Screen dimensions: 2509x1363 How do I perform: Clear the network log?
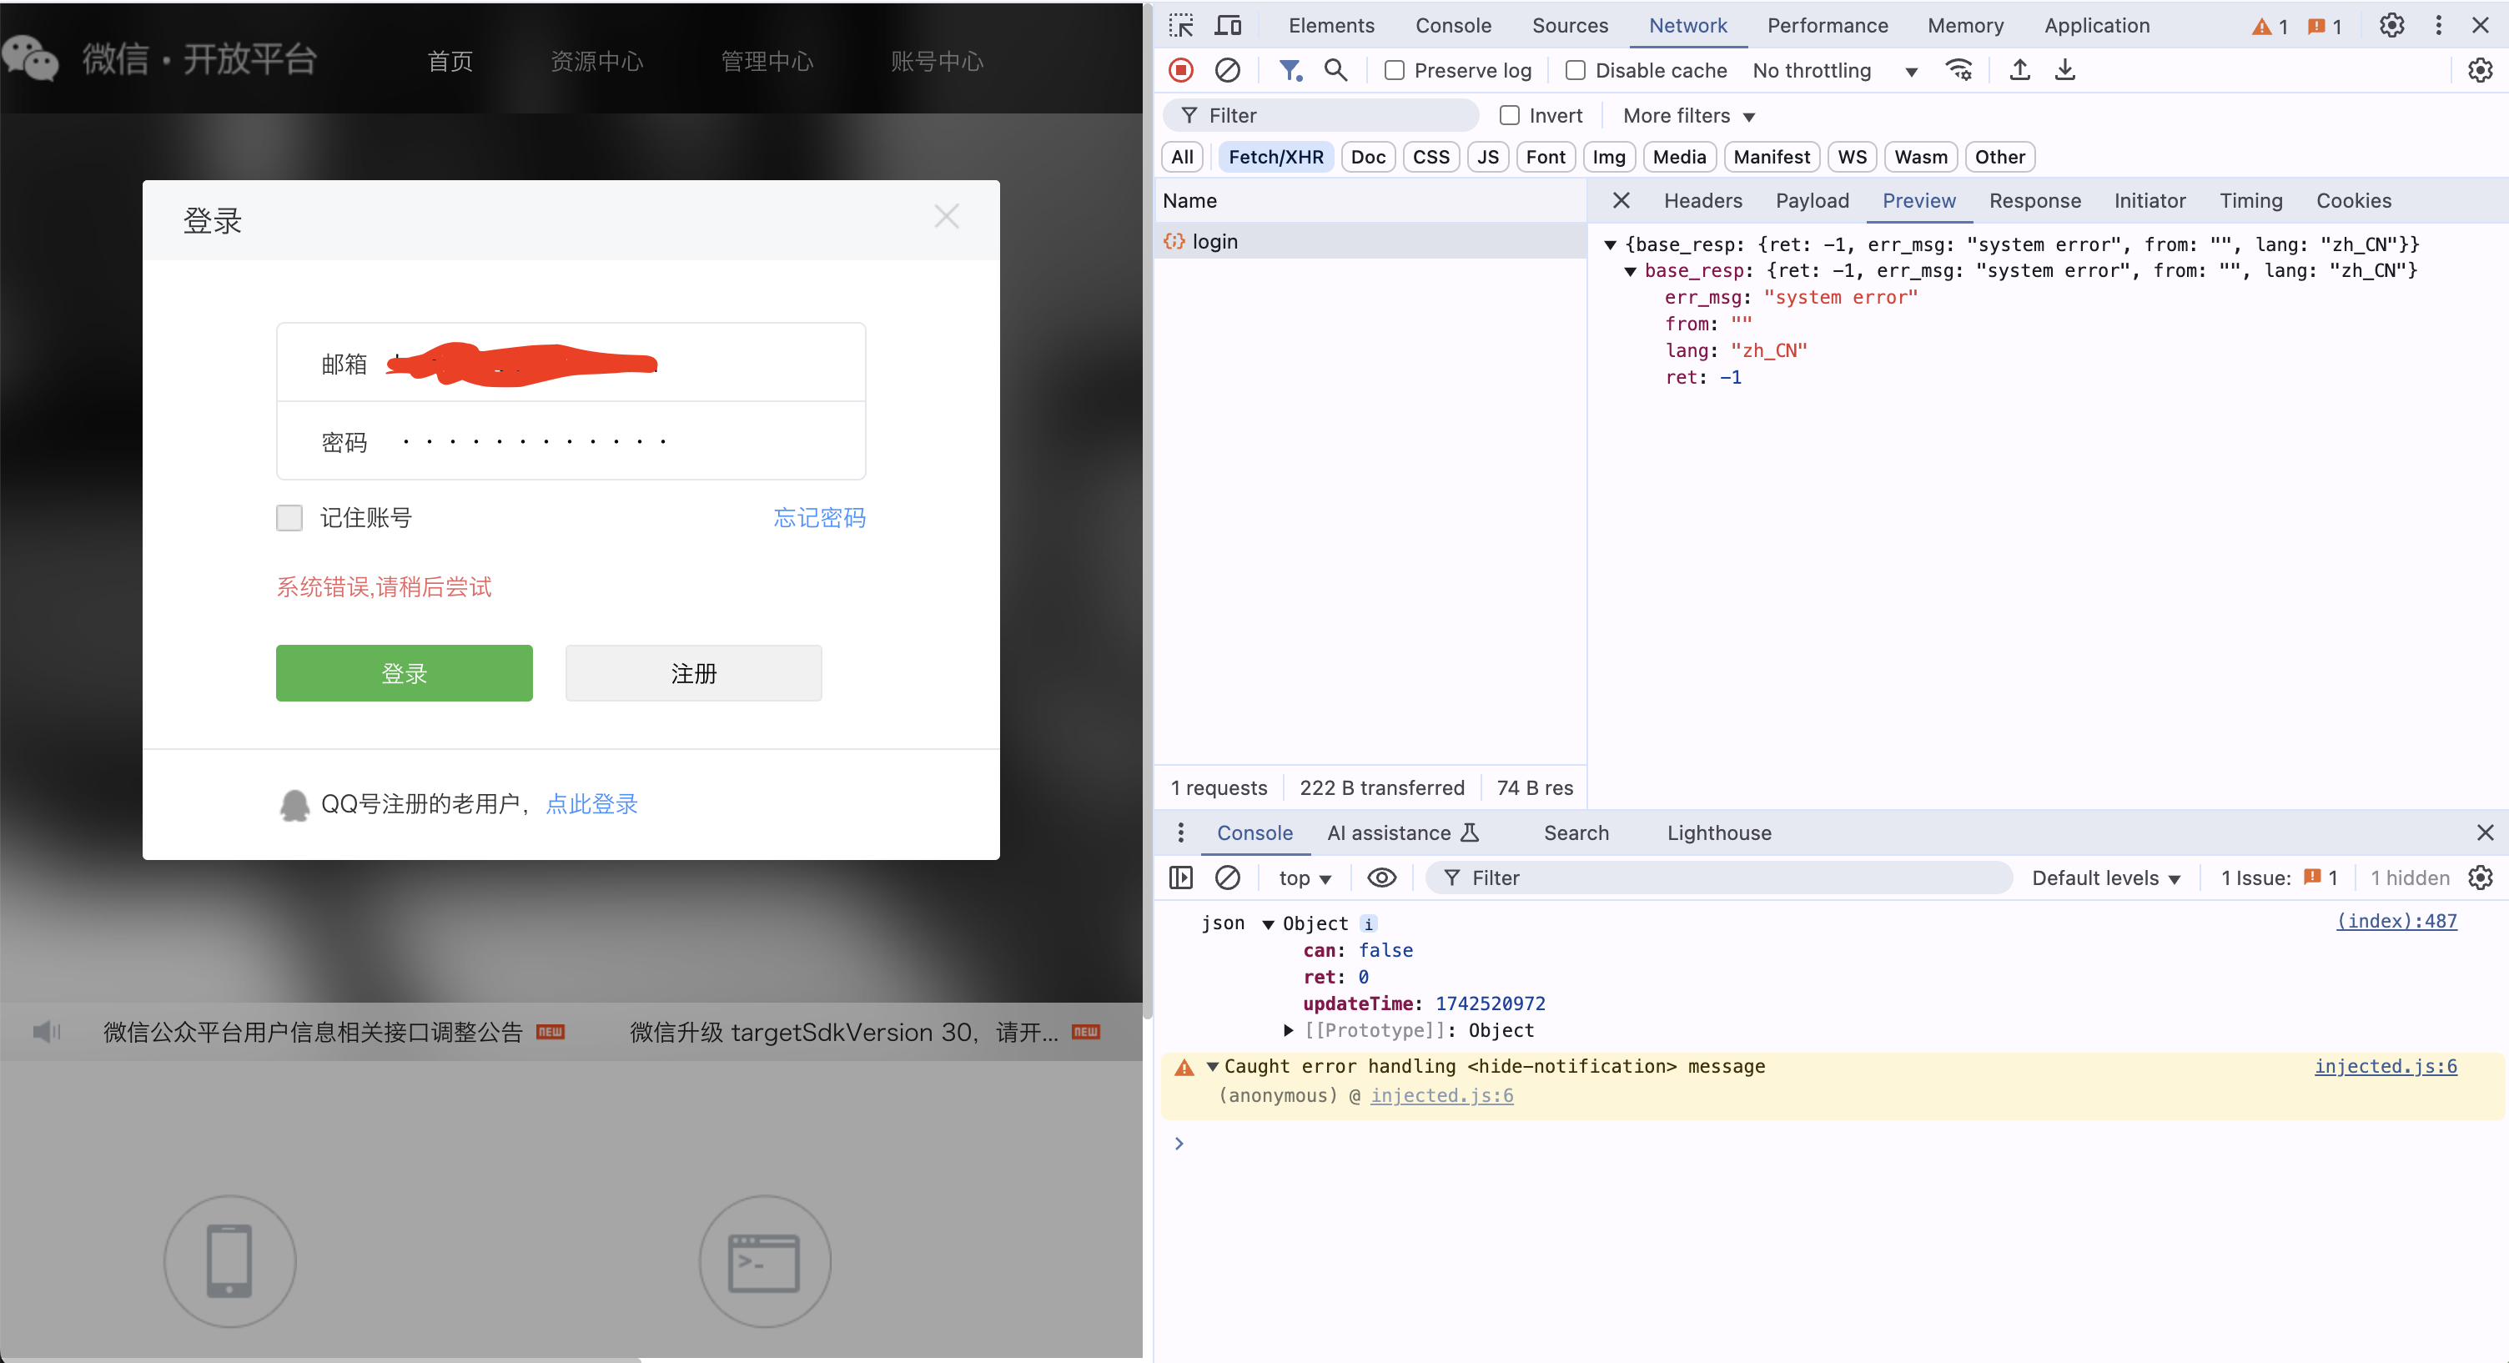[x=1227, y=70]
